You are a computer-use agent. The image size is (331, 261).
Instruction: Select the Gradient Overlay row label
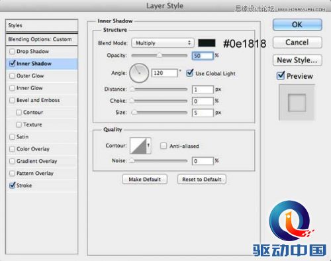(x=37, y=161)
